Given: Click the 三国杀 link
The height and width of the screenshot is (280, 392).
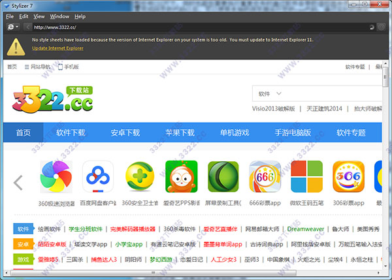Looking at the screenshot, I should (74, 260).
